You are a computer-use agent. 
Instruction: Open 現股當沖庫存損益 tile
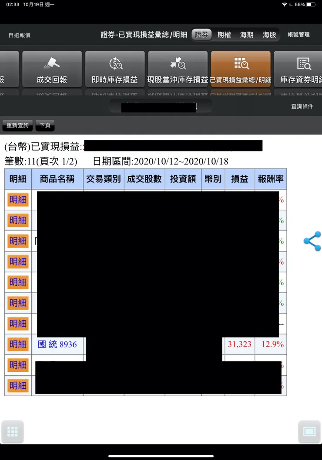(x=178, y=69)
